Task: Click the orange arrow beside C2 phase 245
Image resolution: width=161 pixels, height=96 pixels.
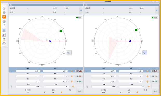Action: pyautogui.click(x=147, y=71)
